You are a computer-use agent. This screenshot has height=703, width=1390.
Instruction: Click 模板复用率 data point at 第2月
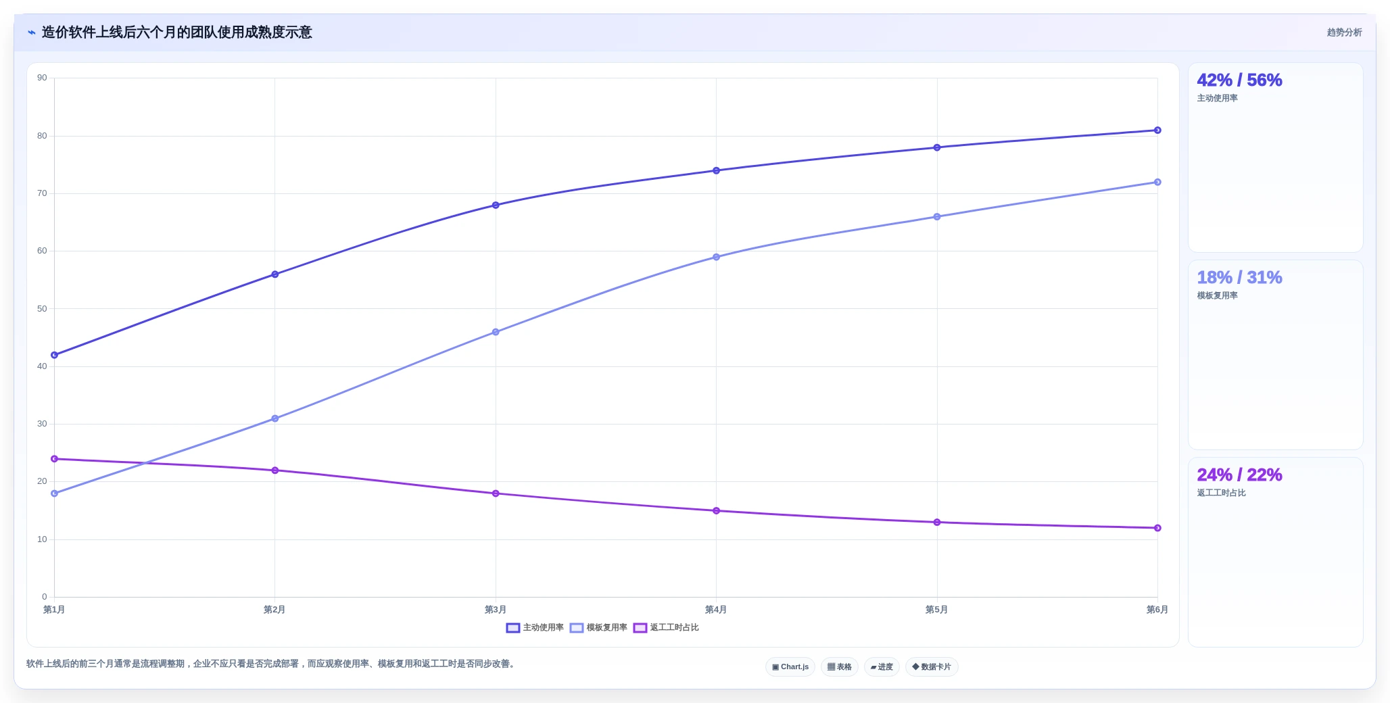click(x=275, y=418)
